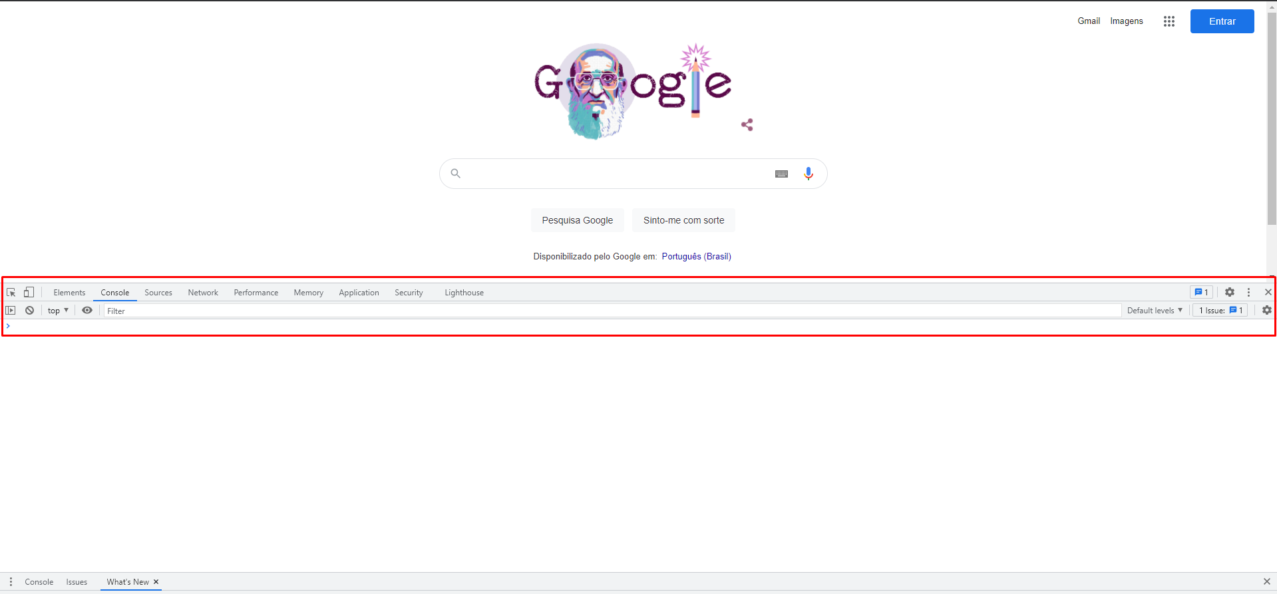1277x594 pixels.
Task: Clear console with the block icon
Action: point(29,310)
